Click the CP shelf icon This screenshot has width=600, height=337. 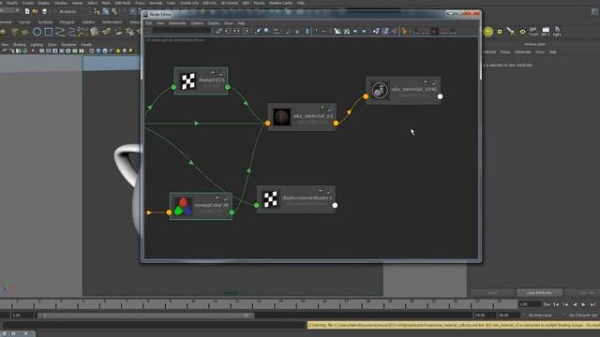[533, 32]
